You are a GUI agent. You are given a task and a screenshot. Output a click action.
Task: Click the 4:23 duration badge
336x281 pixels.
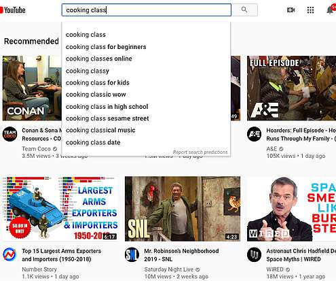[x=231, y=237]
